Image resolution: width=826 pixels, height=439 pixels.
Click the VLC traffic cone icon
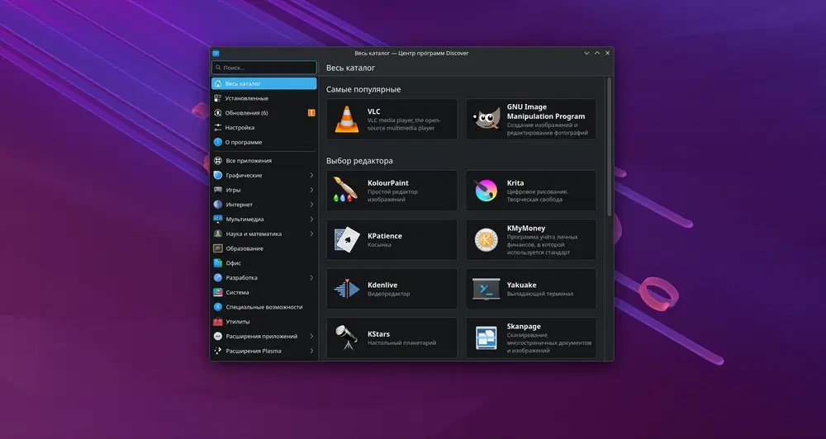click(347, 119)
